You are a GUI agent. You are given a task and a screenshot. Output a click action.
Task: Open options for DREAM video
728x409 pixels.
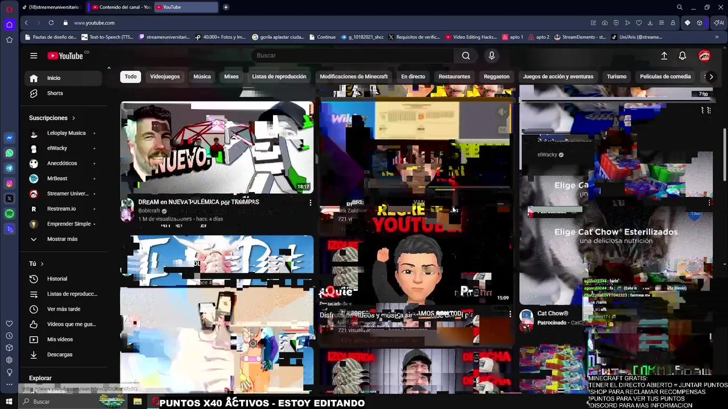[310, 203]
